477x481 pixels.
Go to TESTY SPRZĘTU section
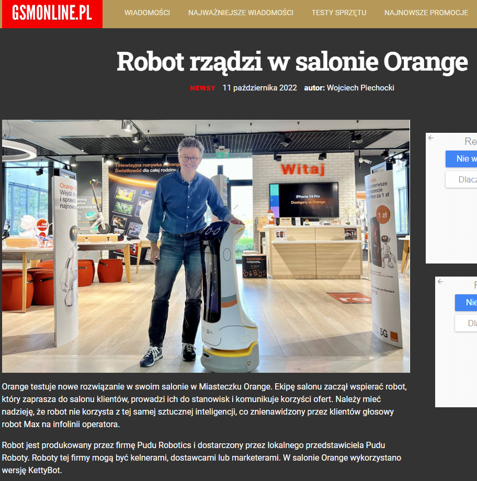339,13
